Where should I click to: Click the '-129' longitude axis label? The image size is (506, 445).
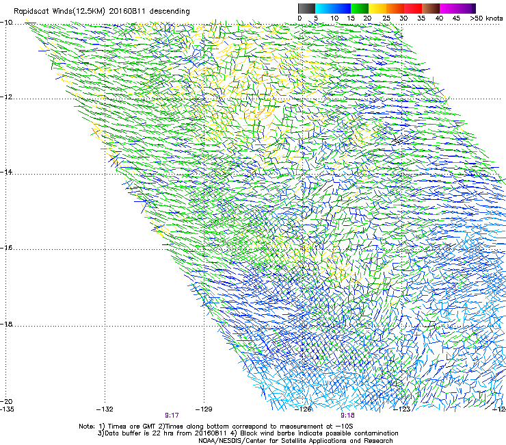coord(204,409)
